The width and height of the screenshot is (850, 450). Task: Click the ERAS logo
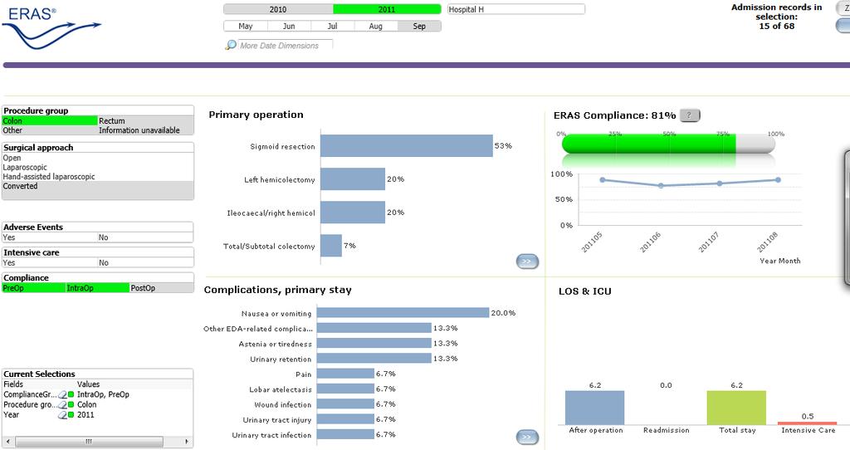point(51,28)
